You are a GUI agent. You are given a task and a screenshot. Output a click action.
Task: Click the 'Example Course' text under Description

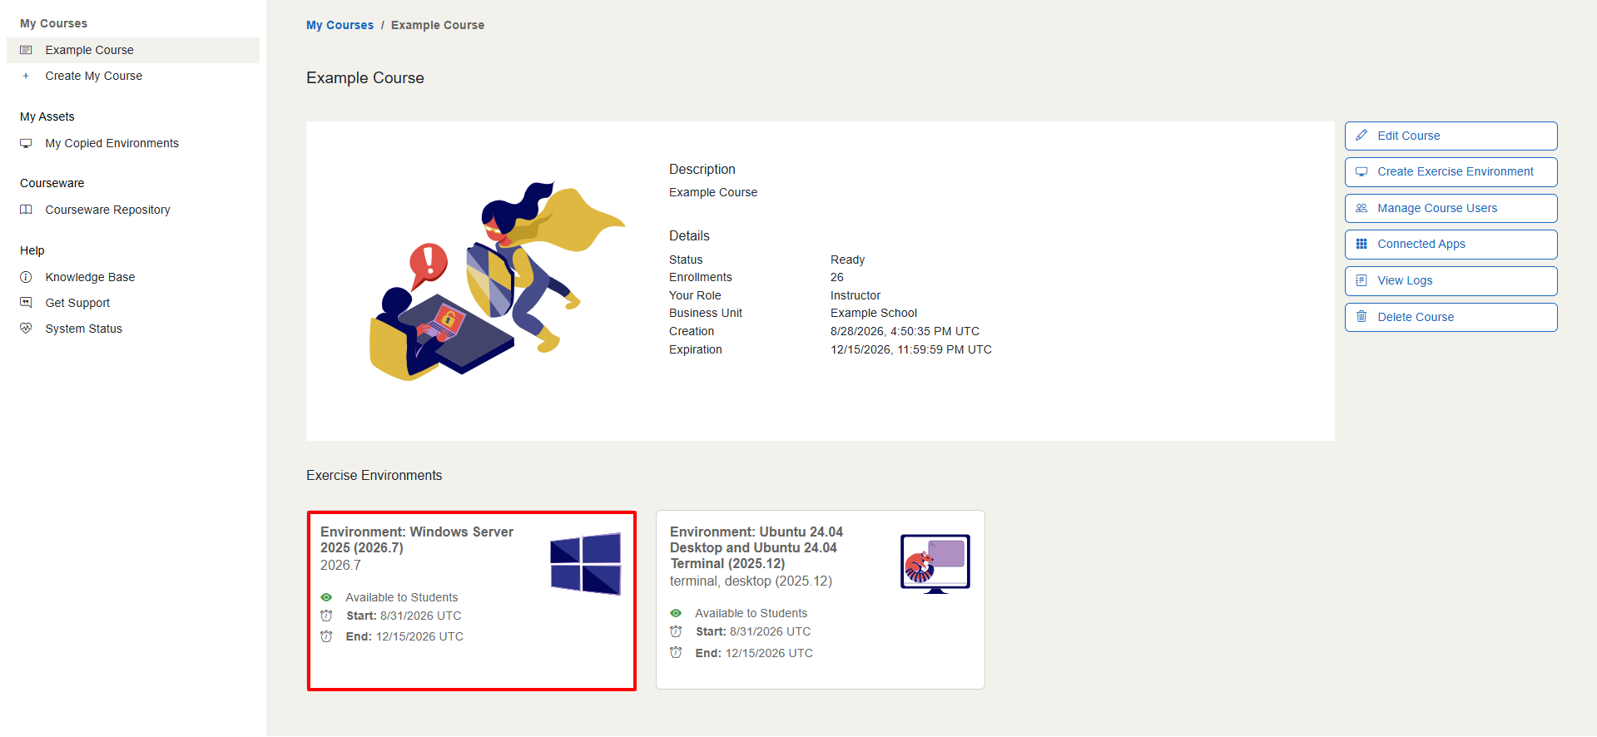713,192
